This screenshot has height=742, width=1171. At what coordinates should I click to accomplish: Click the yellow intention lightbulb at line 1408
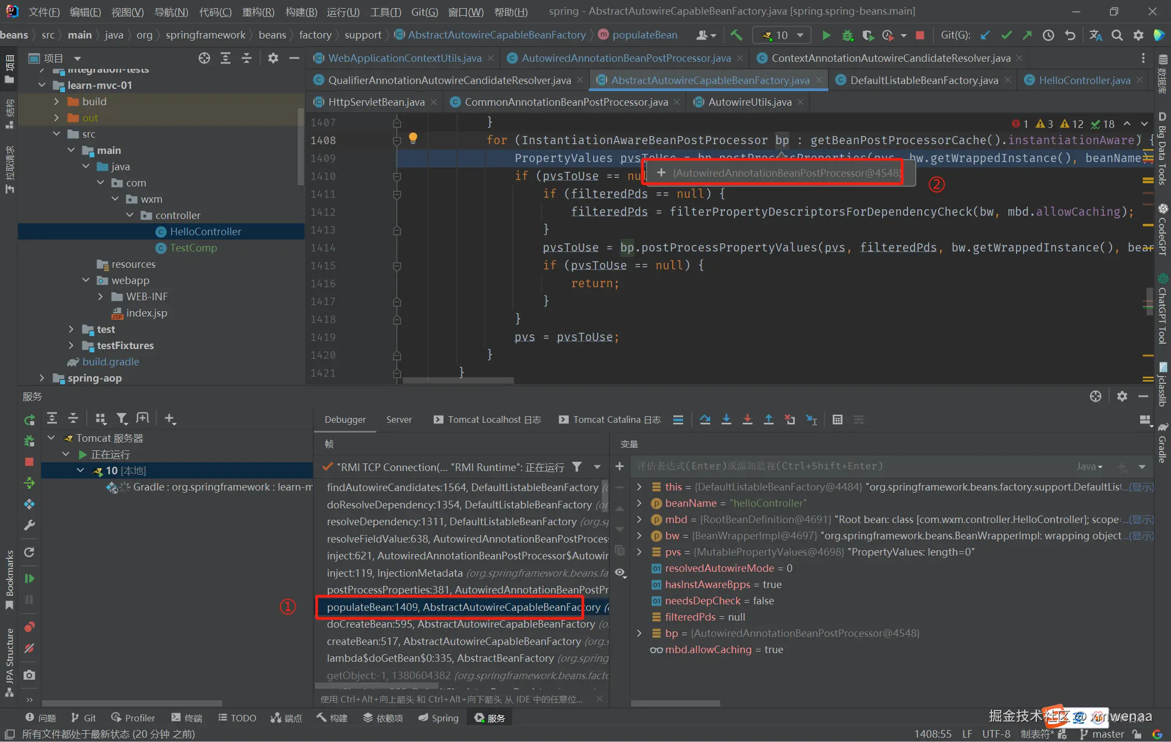[x=413, y=138]
